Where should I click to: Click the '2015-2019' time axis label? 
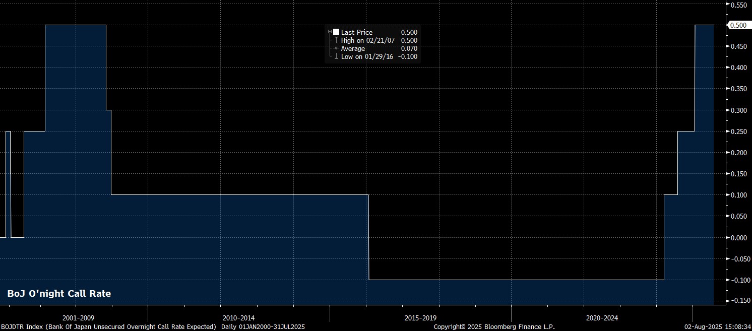click(420, 318)
